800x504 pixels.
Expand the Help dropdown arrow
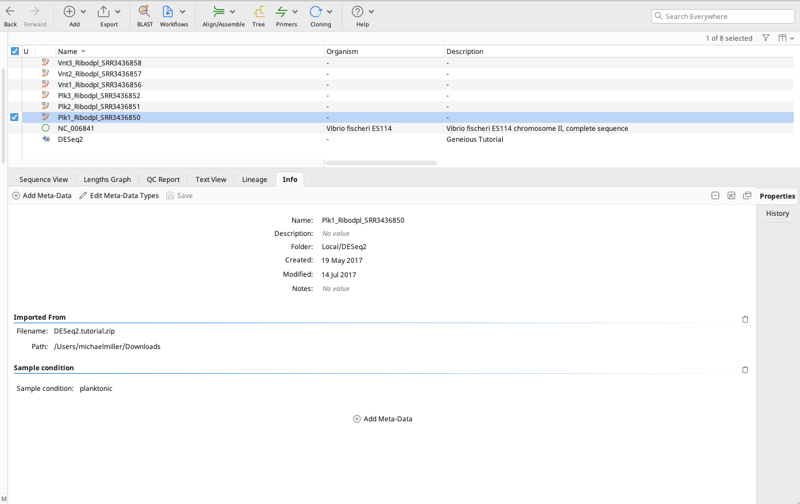371,11
